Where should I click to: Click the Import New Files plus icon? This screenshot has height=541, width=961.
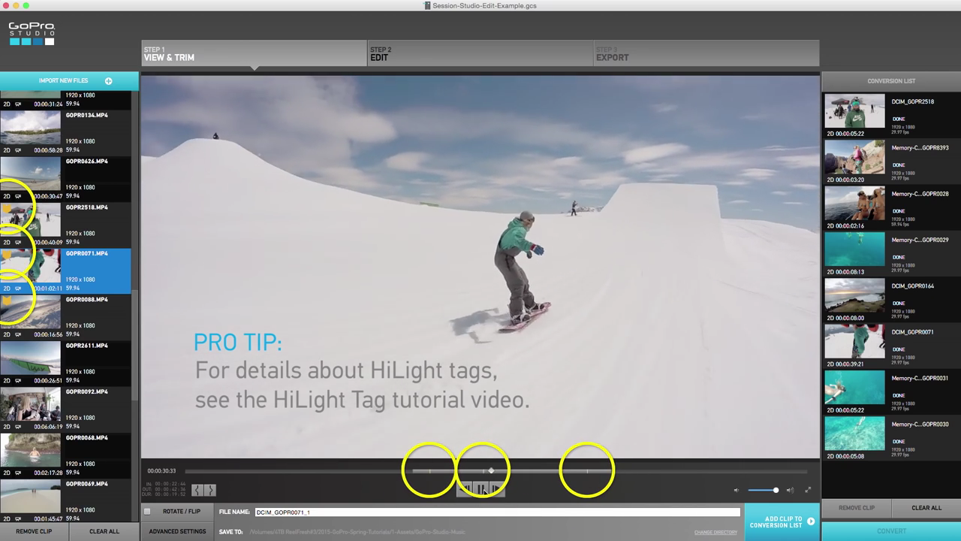108,80
